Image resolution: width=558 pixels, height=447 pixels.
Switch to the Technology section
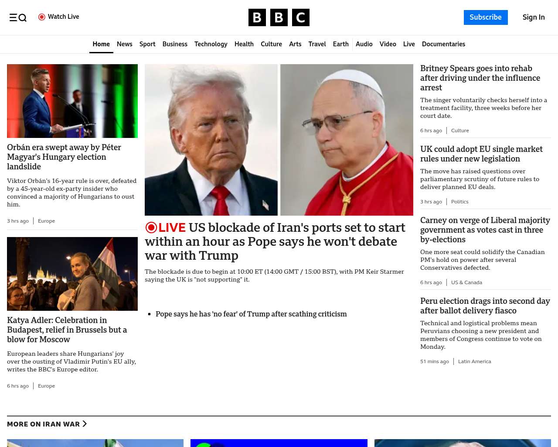pyautogui.click(x=211, y=44)
